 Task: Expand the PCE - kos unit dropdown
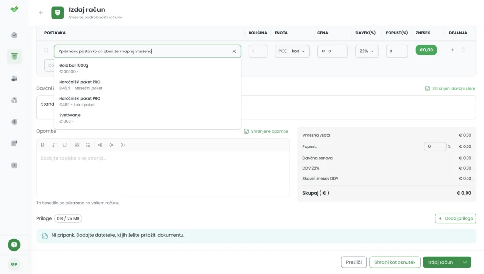coord(292,51)
